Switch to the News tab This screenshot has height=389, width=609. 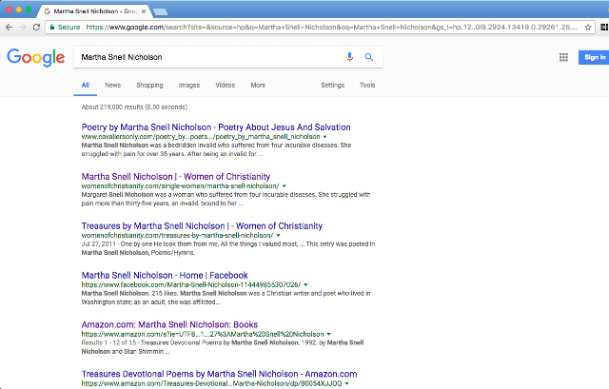click(x=112, y=85)
